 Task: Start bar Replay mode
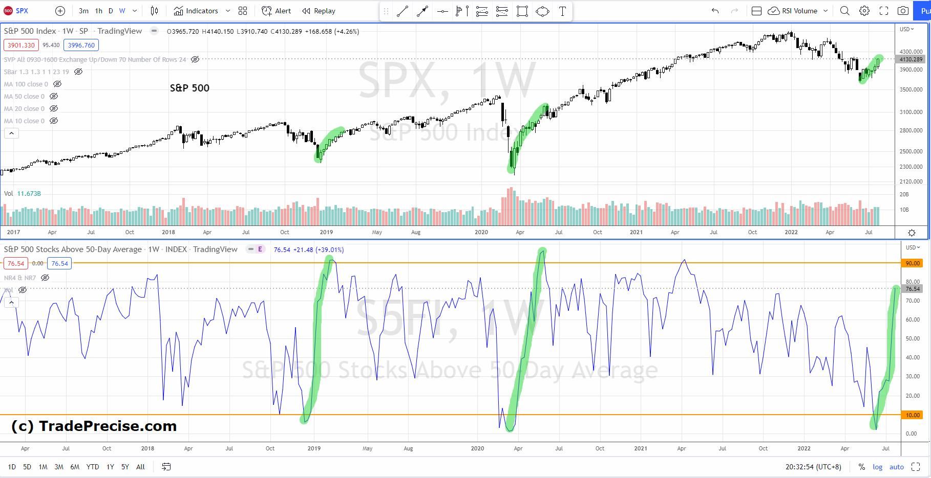pyautogui.click(x=318, y=11)
